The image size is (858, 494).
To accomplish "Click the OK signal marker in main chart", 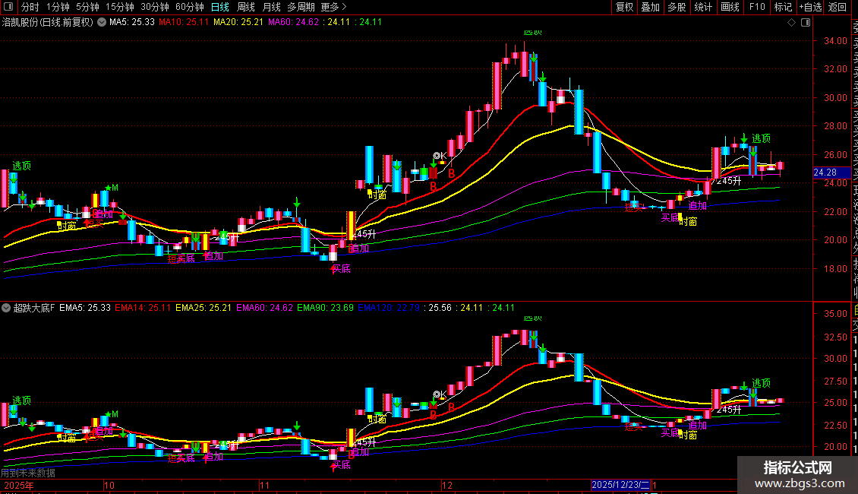I will coord(440,156).
